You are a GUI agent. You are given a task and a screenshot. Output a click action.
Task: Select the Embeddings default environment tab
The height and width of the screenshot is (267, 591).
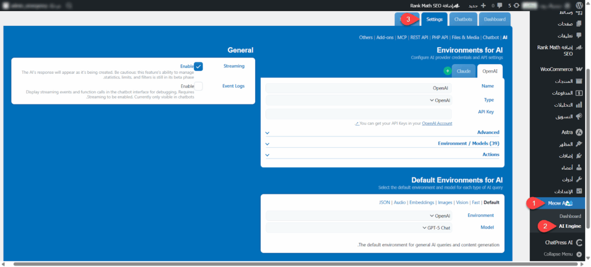[x=422, y=202]
